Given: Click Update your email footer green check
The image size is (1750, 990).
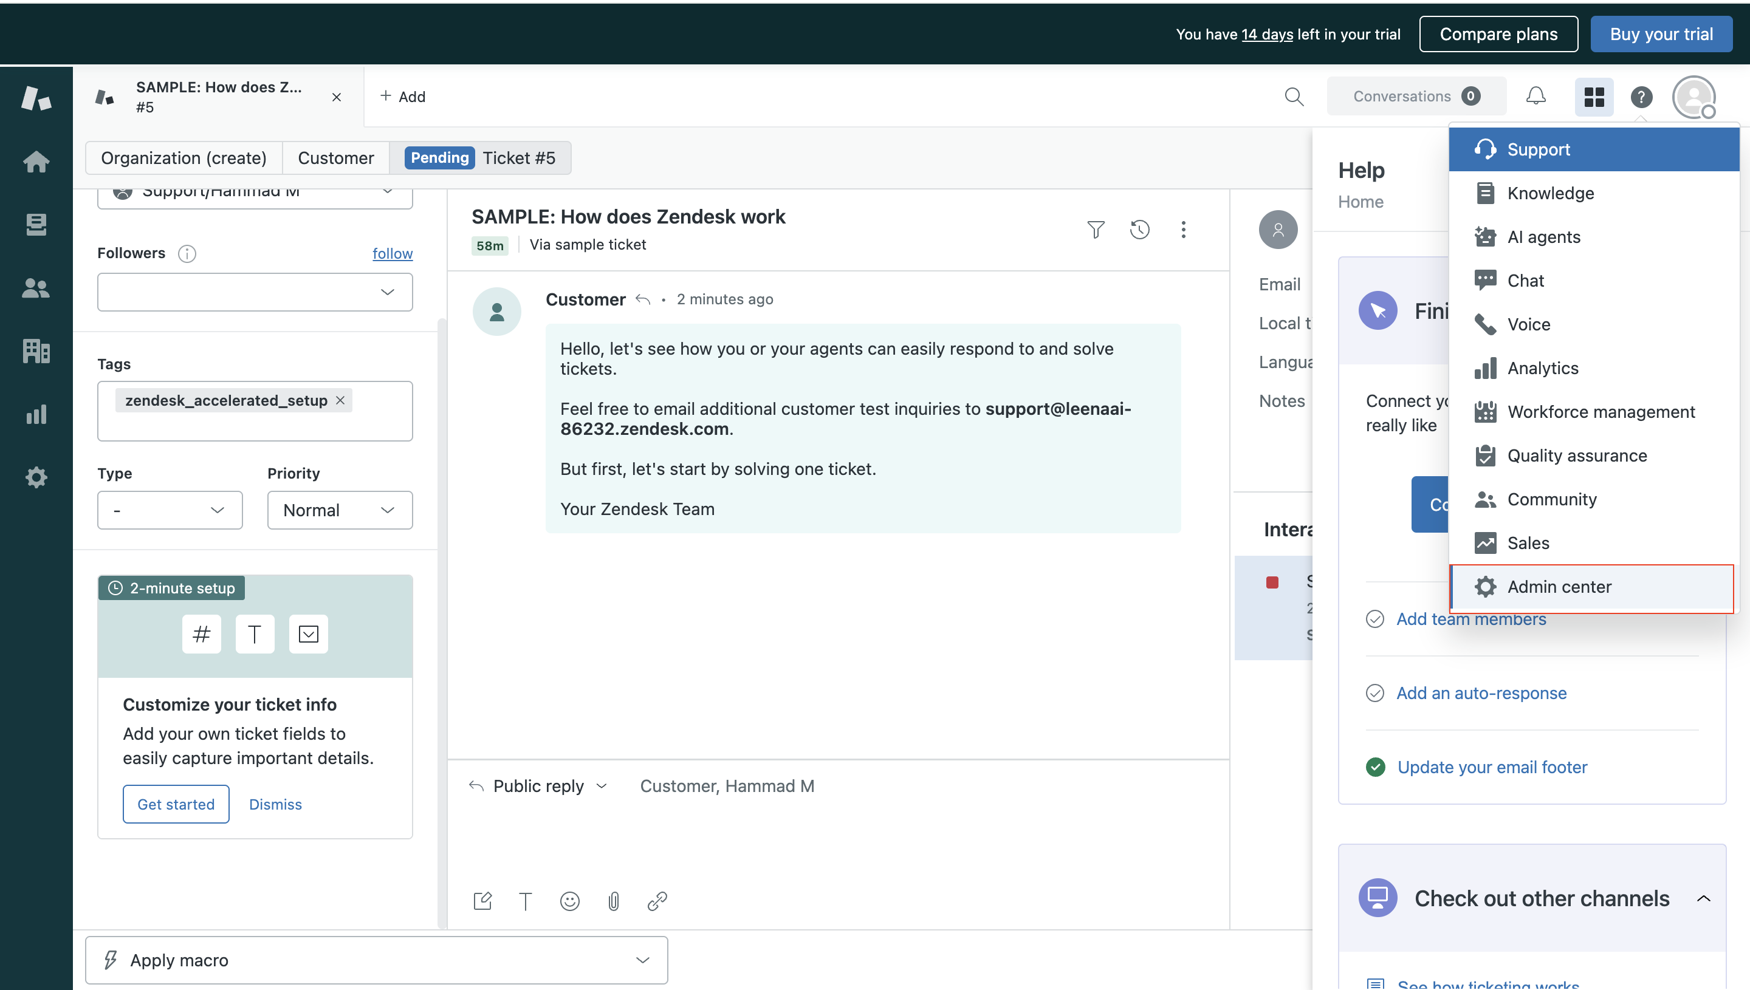Looking at the screenshot, I should [1374, 767].
